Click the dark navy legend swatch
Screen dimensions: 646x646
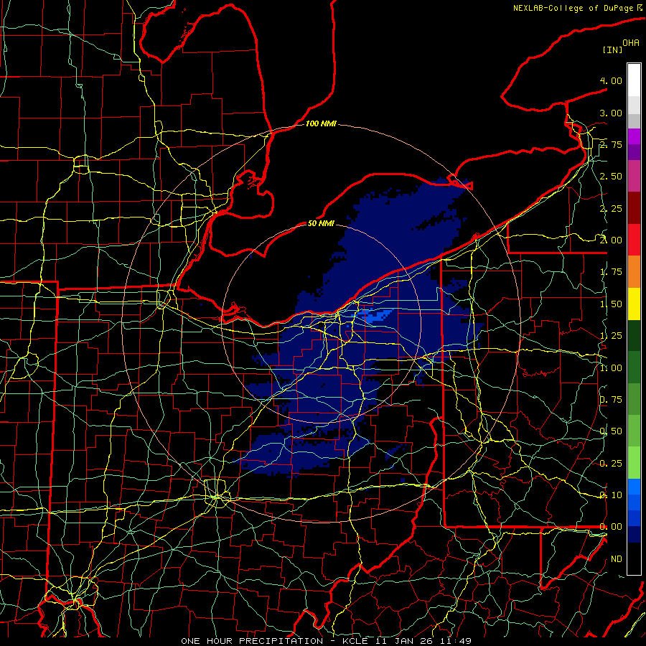[634, 534]
